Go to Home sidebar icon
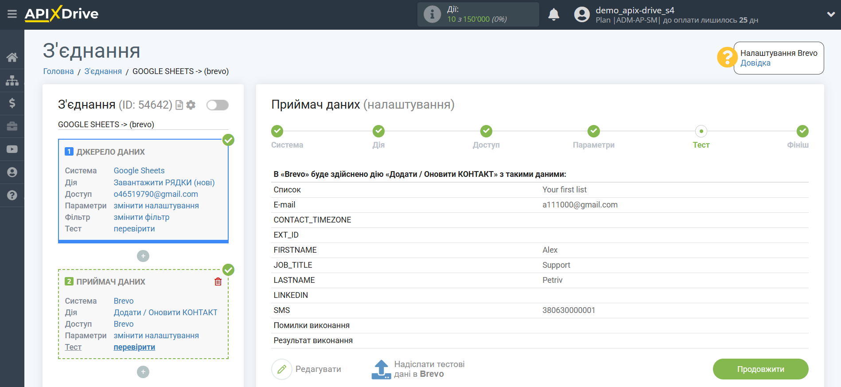Image resolution: width=841 pixels, height=387 pixels. (x=12, y=57)
